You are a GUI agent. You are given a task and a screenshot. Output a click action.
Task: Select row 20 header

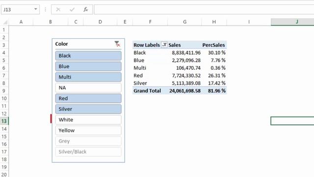point(4,175)
